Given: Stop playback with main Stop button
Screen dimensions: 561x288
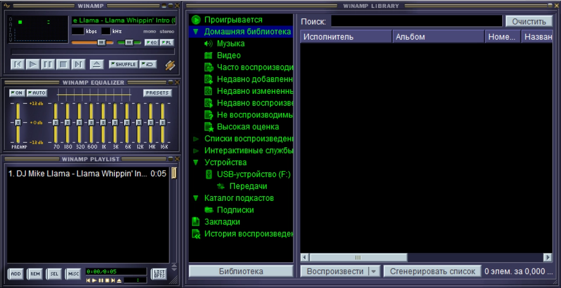Looking at the screenshot, I should [63, 64].
